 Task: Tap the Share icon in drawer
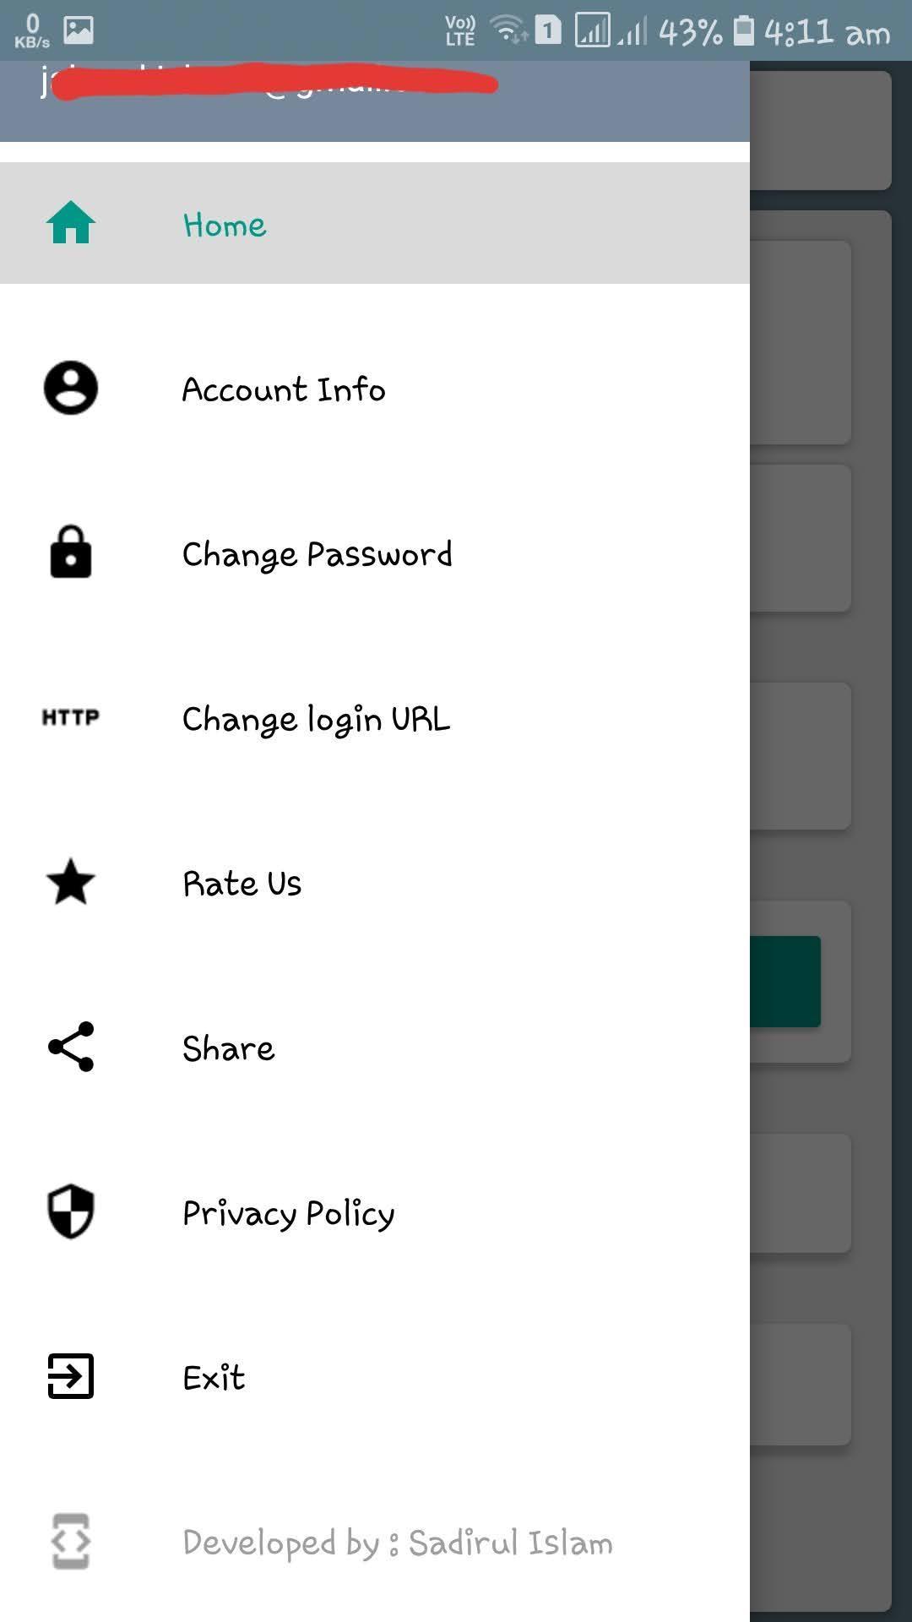tap(71, 1047)
